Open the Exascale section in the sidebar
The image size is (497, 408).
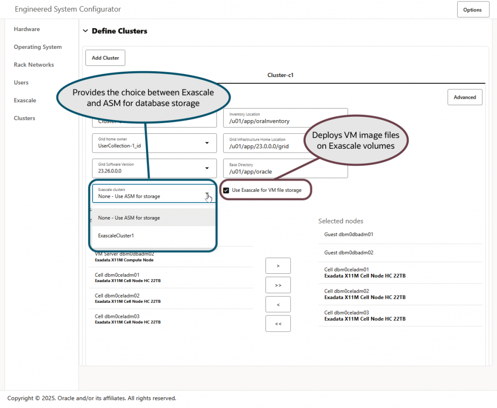[25, 100]
